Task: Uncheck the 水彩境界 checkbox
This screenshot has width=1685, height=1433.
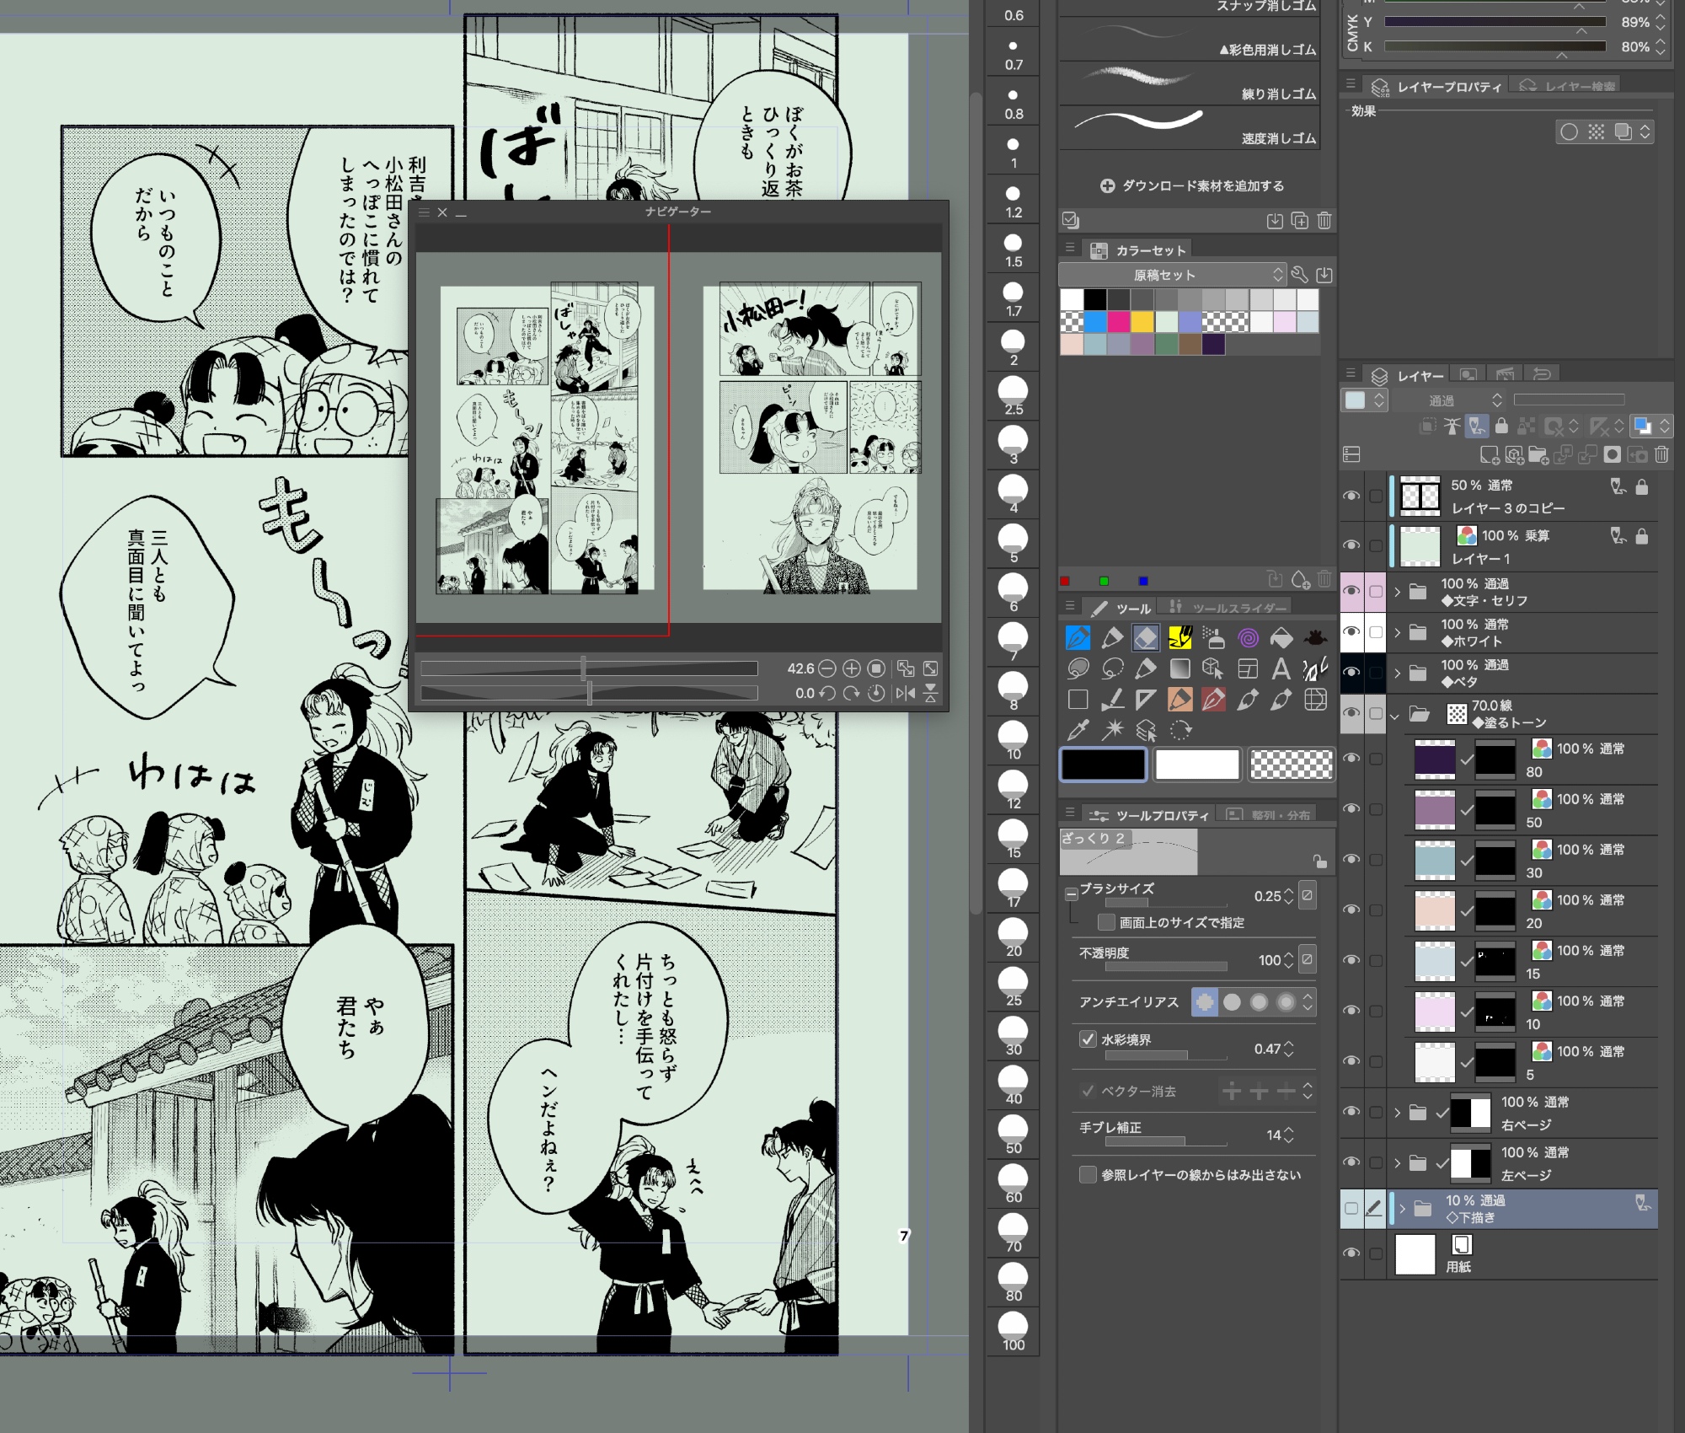Action: pyautogui.click(x=1088, y=1039)
